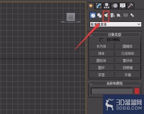
Task: Create a 茶壶 teapot object
Action: (x=102, y=75)
